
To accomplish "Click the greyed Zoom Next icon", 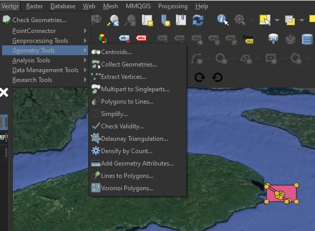I will [x=130, y=20].
